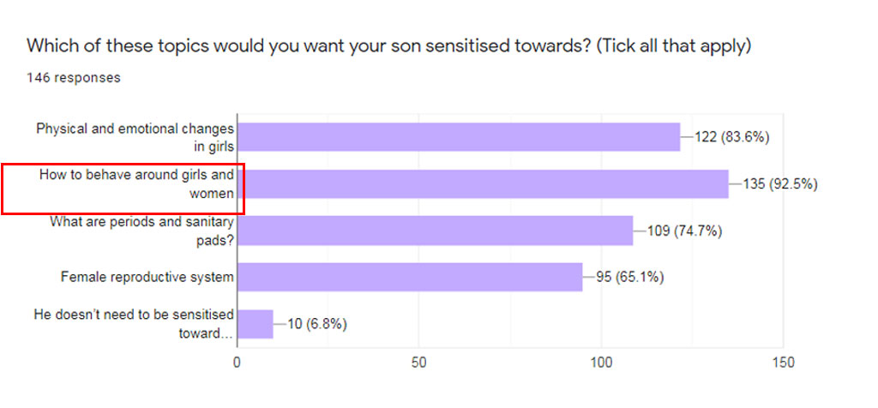Viewport: 878px width, 408px height.
Task: Click the chart question title text
Action: click(x=388, y=45)
